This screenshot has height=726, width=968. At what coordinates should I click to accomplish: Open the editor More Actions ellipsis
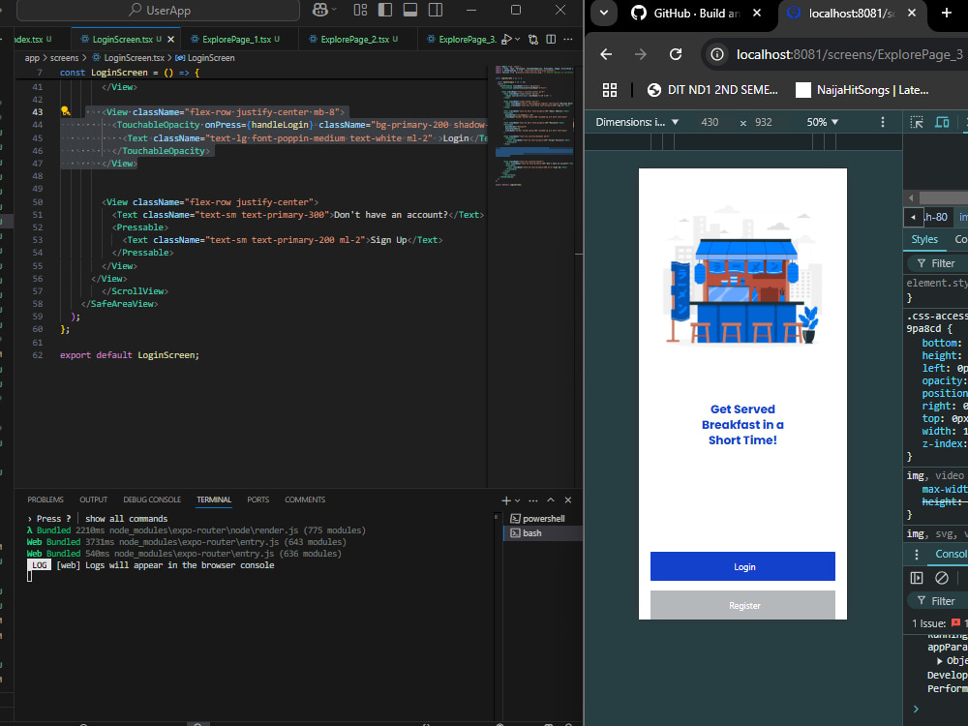pyautogui.click(x=568, y=39)
